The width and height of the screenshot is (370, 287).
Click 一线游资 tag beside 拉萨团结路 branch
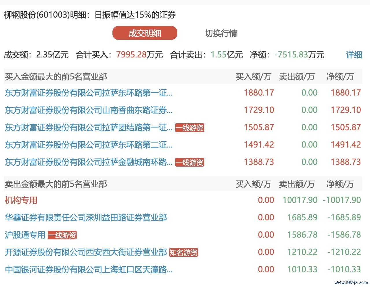click(190, 128)
